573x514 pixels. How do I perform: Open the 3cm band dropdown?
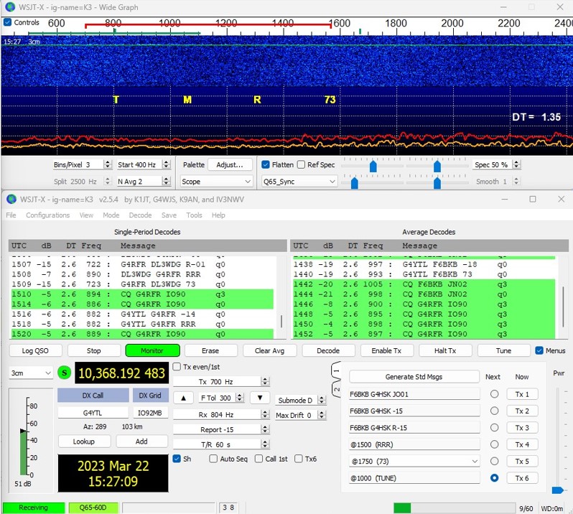[x=30, y=373]
